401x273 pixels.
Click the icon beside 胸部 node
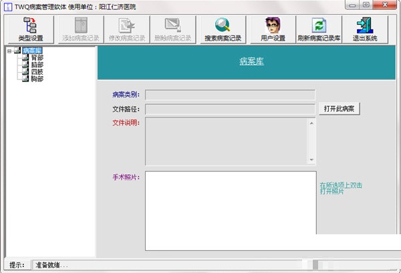[x=25, y=78]
